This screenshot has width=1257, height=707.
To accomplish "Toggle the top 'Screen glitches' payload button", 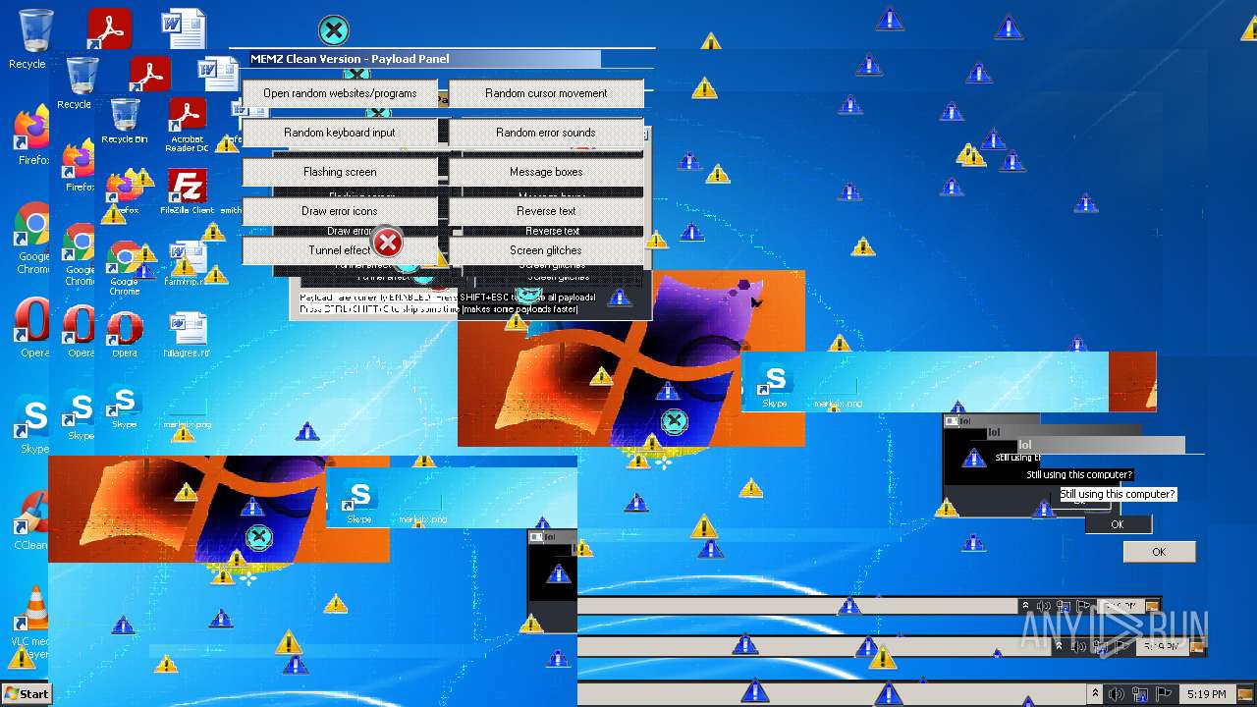I will click(546, 250).
